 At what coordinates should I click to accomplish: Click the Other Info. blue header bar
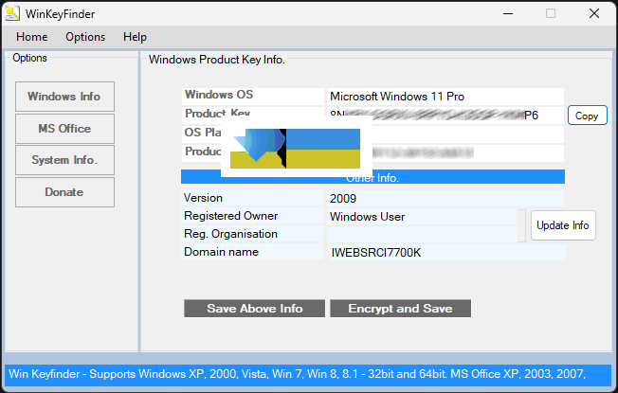click(x=373, y=177)
